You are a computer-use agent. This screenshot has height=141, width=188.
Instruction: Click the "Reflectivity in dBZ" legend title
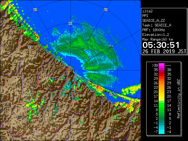(179, 99)
